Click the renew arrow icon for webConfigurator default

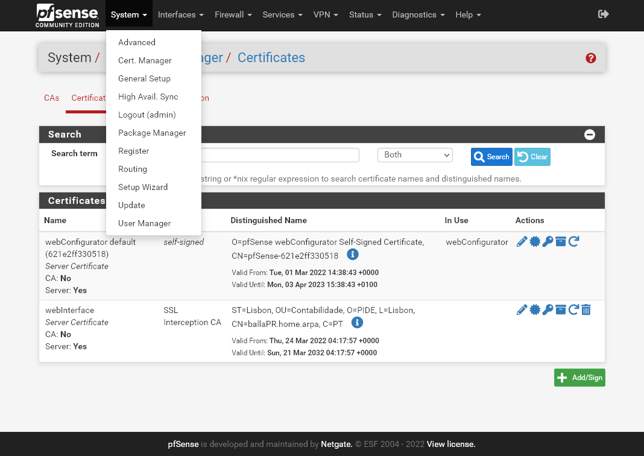[x=573, y=242]
